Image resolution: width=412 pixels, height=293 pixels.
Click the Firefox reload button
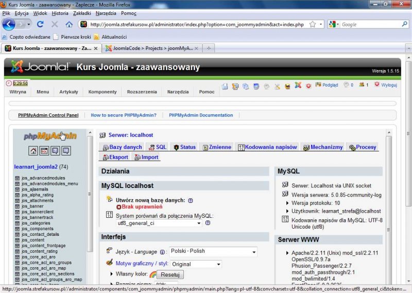[40, 24]
